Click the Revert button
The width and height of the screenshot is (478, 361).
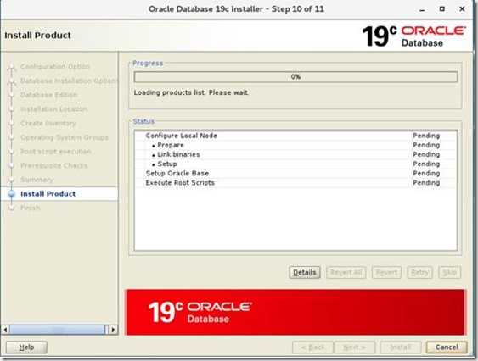pos(386,272)
